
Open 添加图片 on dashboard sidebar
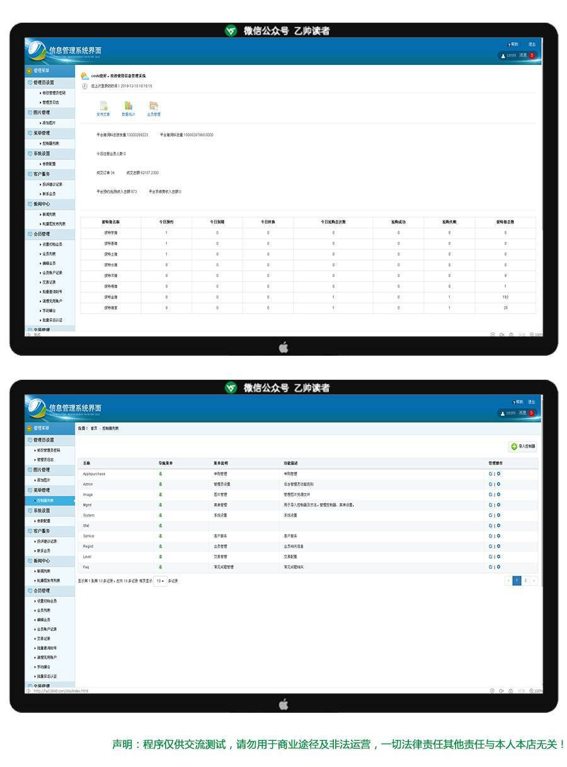click(49, 123)
